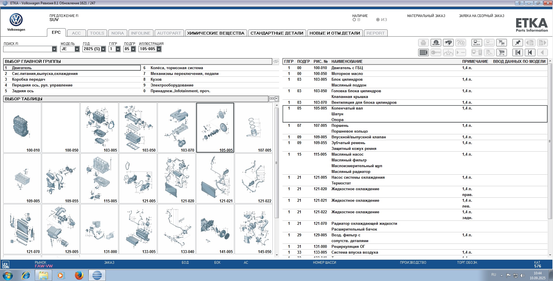Click the LEXCOM logo in status bar
Viewport: 553px width, 281px height.
coord(5,265)
